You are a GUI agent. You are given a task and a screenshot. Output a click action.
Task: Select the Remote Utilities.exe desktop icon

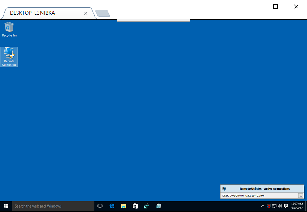click(x=9, y=56)
